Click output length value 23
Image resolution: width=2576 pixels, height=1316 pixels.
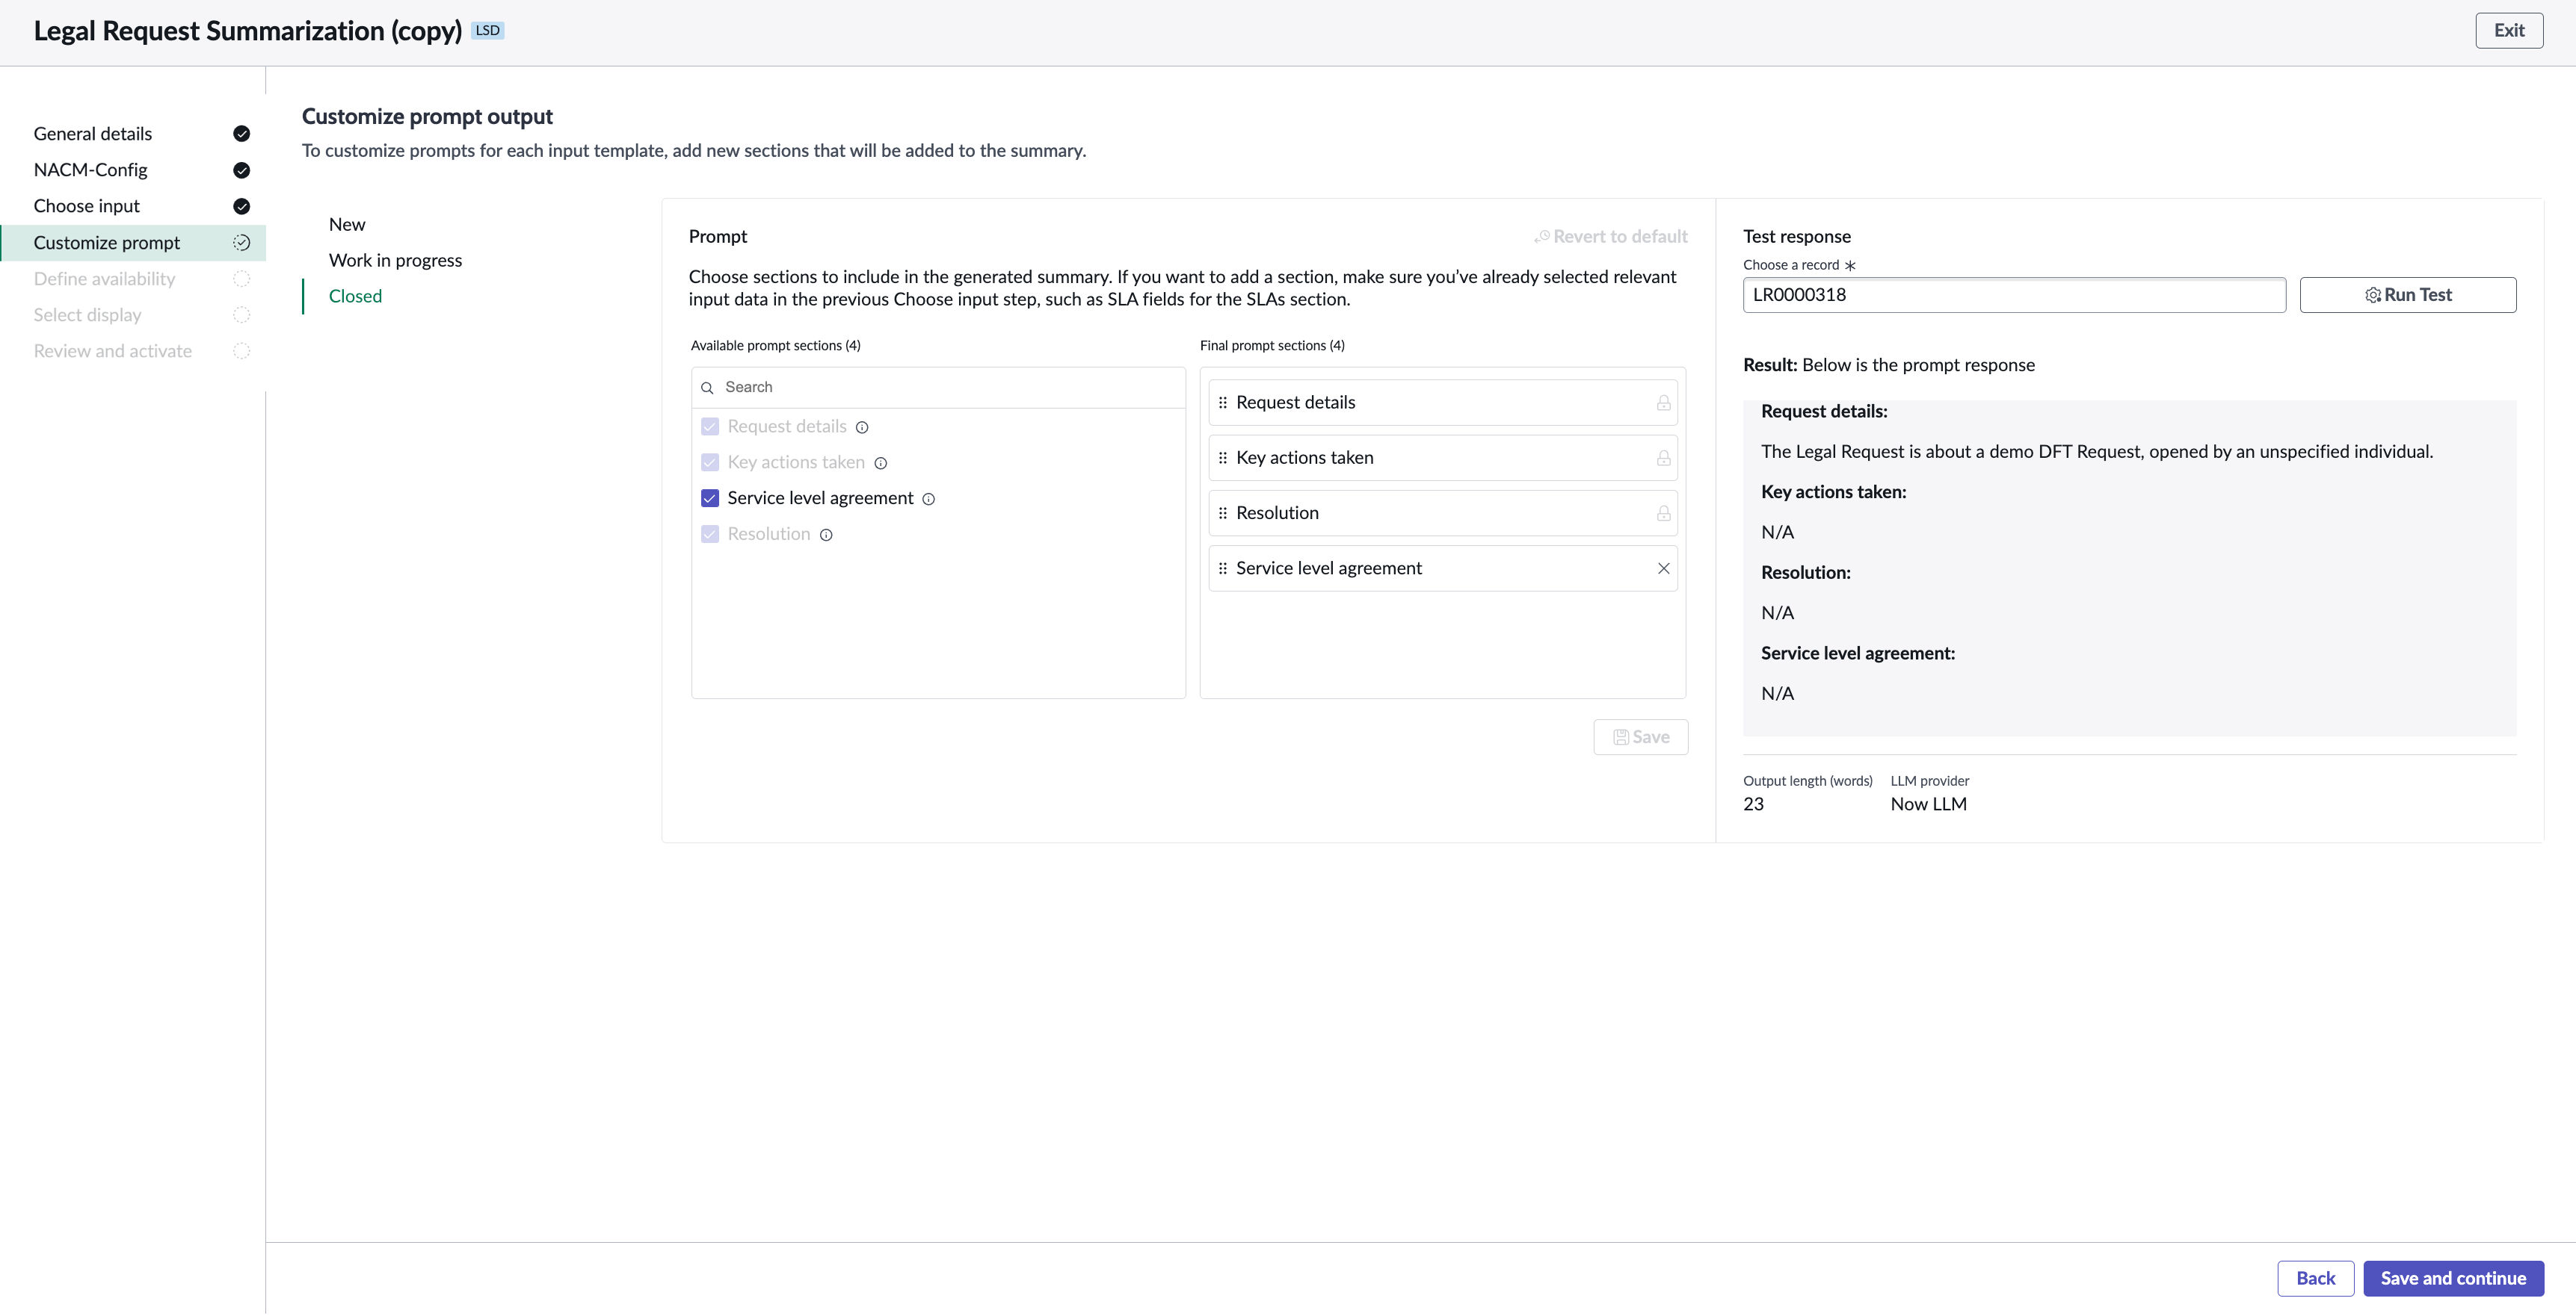point(1754,804)
